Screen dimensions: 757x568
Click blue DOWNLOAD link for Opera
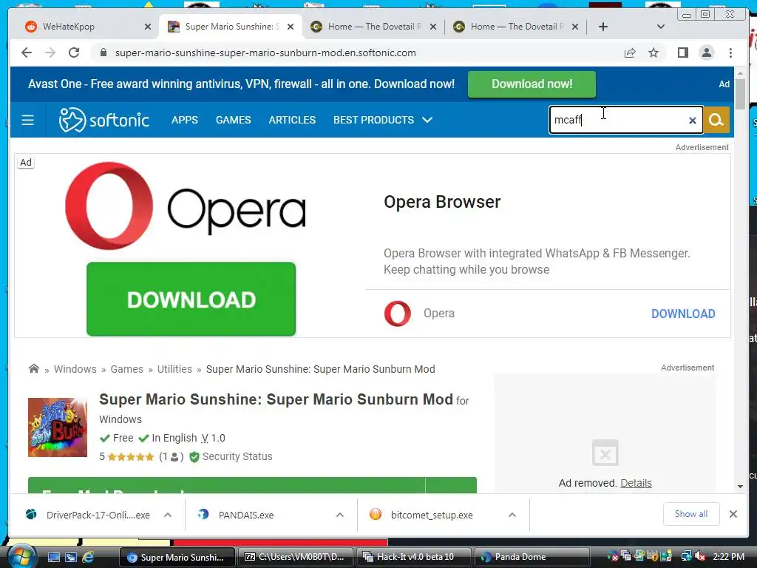(683, 314)
